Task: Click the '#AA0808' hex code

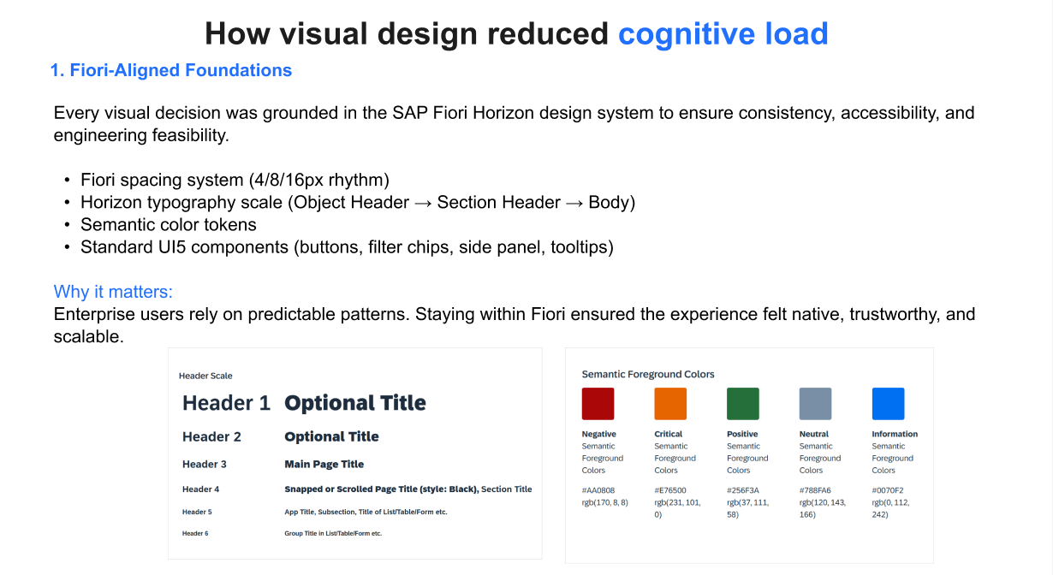Action: point(598,490)
